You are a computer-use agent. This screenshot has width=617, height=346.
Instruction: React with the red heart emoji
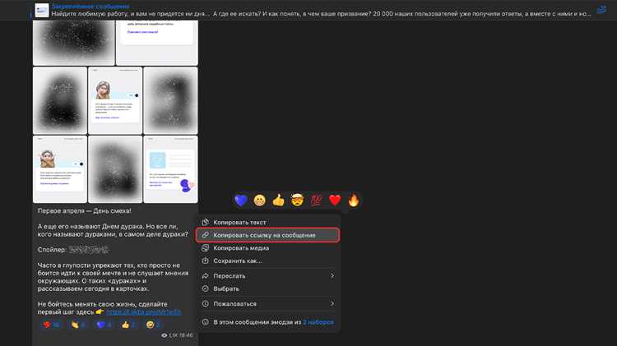point(335,201)
